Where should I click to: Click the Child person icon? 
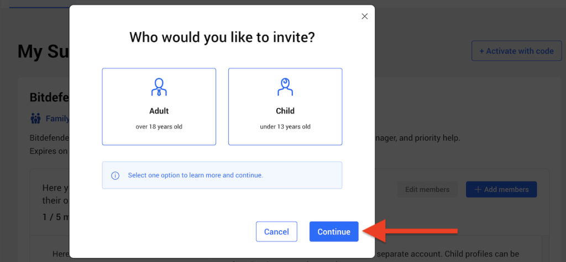pos(285,87)
